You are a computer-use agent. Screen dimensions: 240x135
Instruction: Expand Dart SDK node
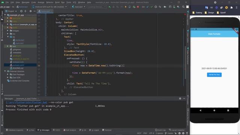pos(8,78)
